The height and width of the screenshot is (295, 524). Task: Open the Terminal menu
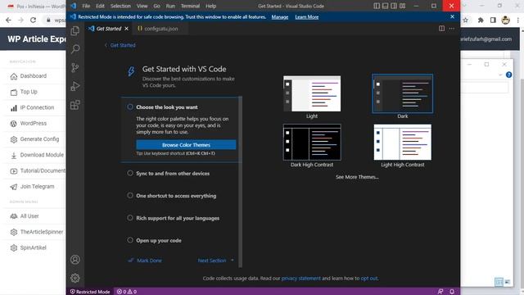(190, 6)
